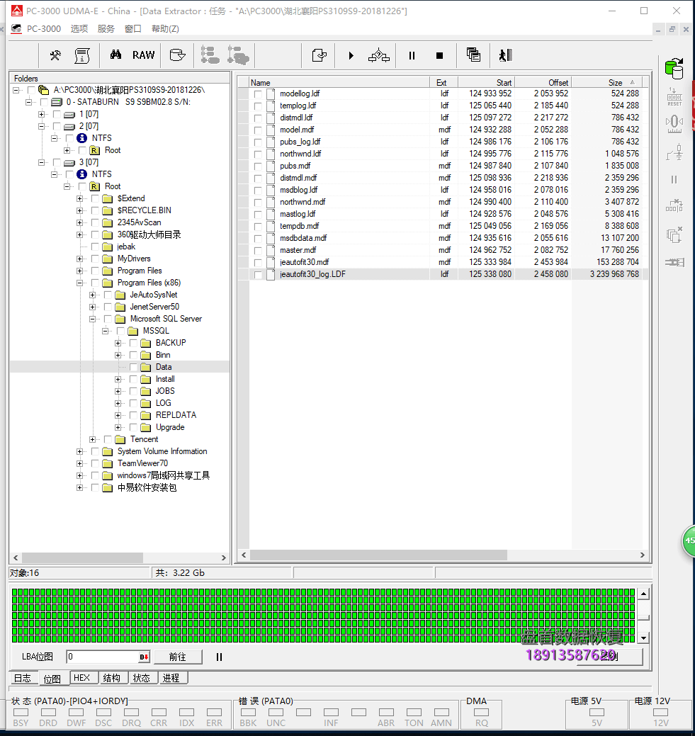Click the Root icon under partition 3 NTFS

click(x=95, y=186)
